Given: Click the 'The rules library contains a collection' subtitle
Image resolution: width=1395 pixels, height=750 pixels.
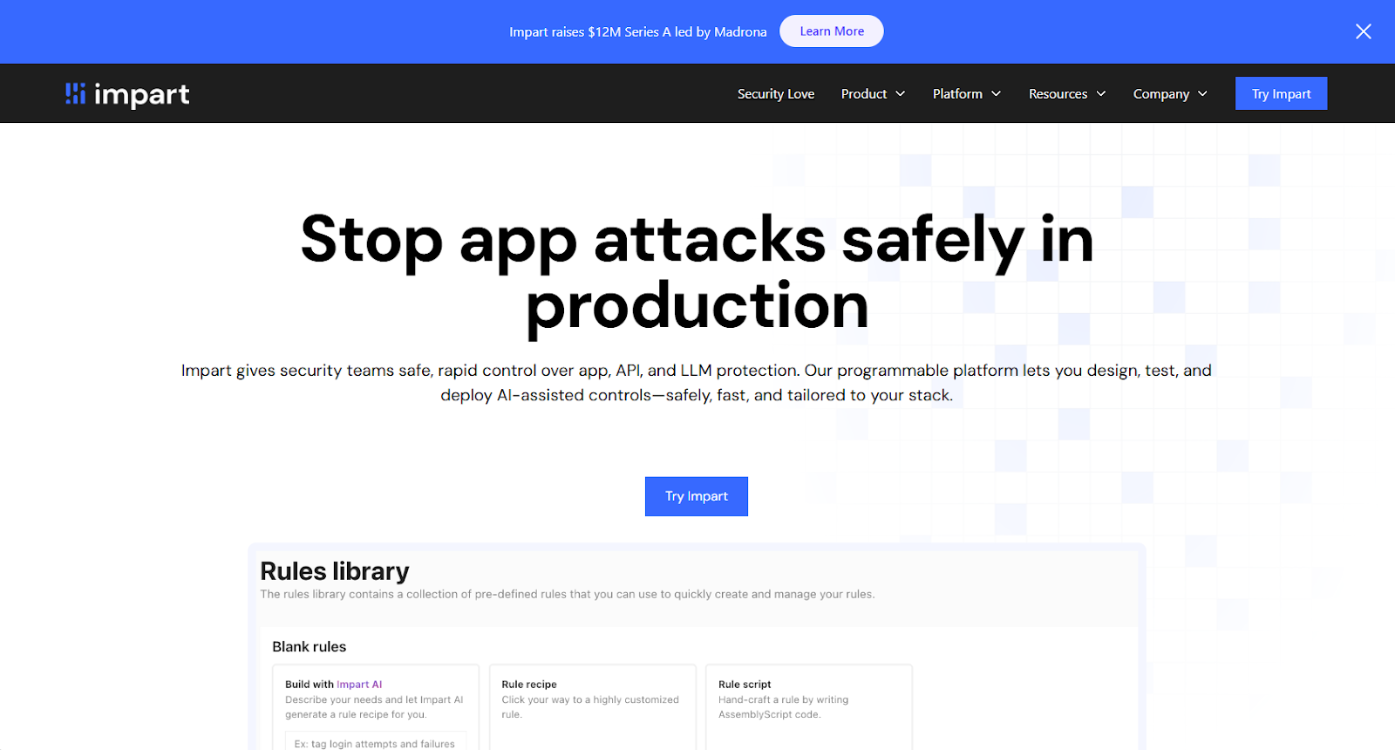Looking at the screenshot, I should pos(568,595).
